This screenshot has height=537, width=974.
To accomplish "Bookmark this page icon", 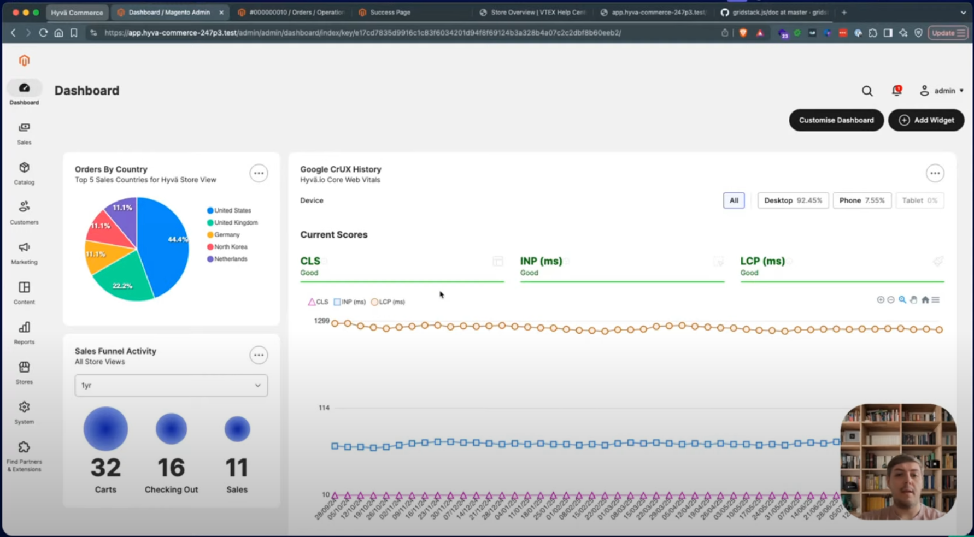I will coord(74,33).
